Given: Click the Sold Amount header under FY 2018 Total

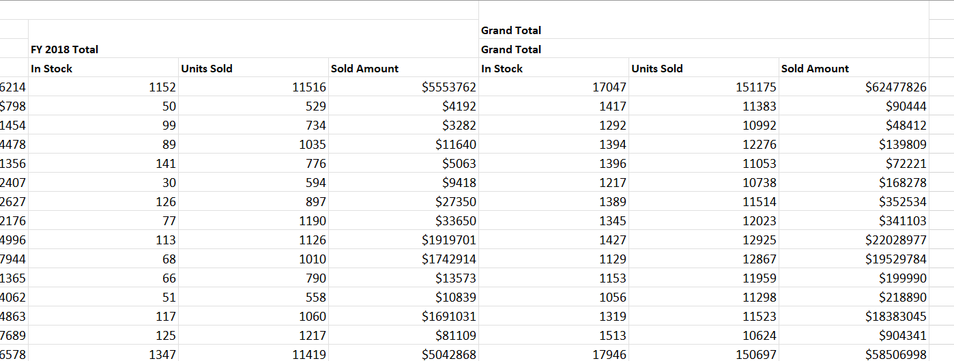Looking at the screenshot, I should tap(364, 68).
